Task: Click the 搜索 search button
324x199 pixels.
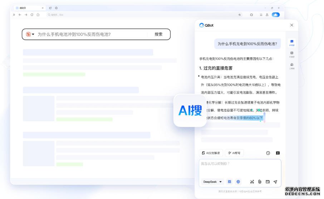Action: [x=158, y=34]
